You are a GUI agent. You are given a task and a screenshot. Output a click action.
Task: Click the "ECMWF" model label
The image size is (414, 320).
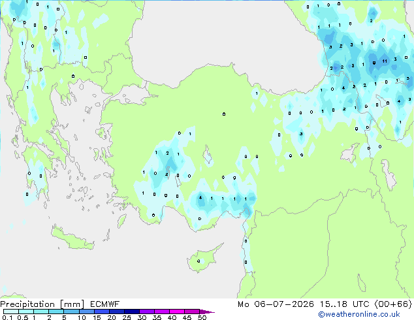point(105,304)
